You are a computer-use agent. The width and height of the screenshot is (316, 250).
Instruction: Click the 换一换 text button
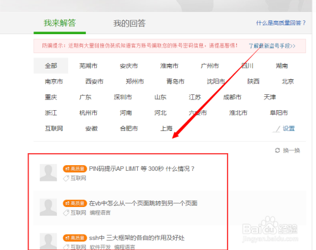(291, 151)
